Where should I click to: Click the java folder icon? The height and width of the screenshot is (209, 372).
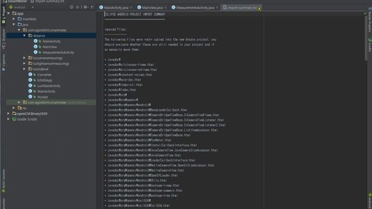[20, 24]
